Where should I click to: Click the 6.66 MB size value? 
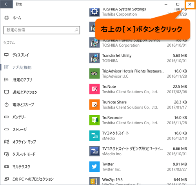tap(180, 149)
